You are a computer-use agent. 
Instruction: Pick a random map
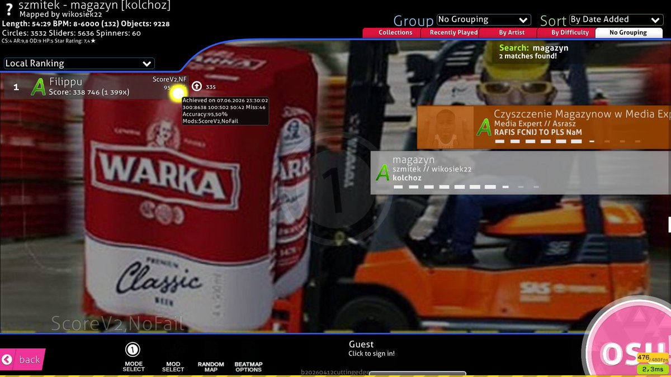coord(211,366)
